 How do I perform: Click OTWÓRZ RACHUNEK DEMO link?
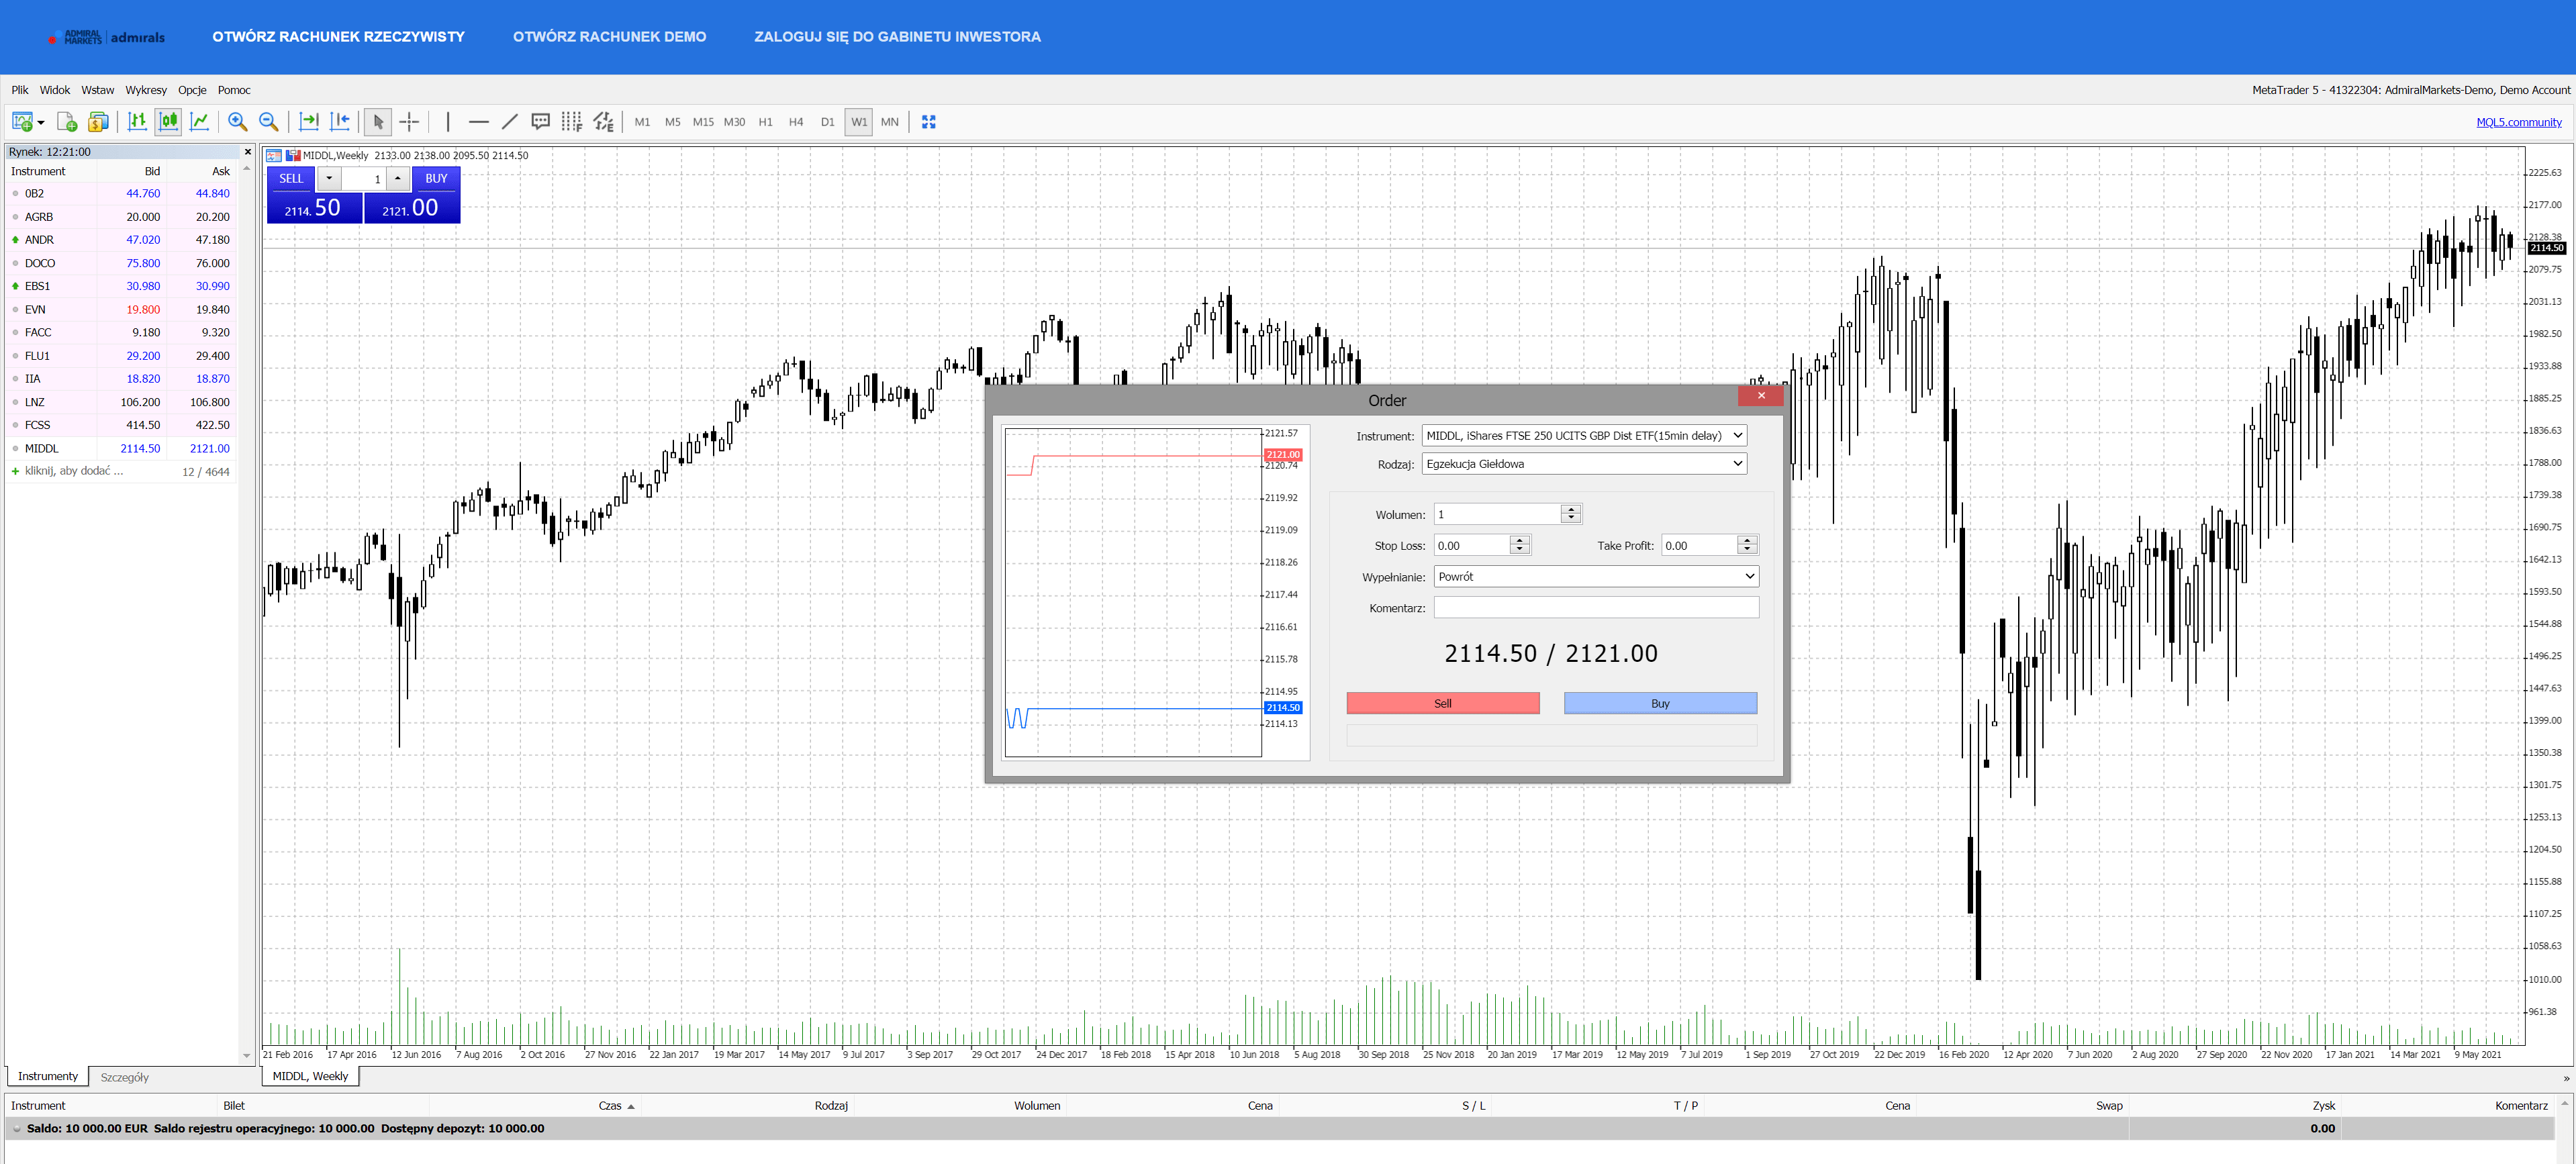[609, 37]
